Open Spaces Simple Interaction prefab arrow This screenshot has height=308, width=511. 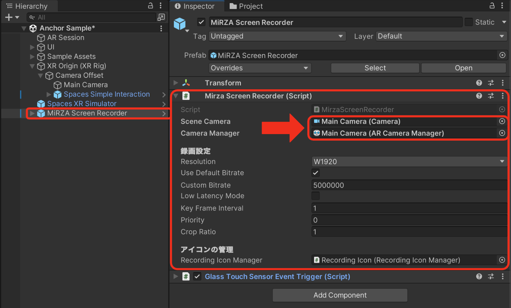[x=164, y=95]
